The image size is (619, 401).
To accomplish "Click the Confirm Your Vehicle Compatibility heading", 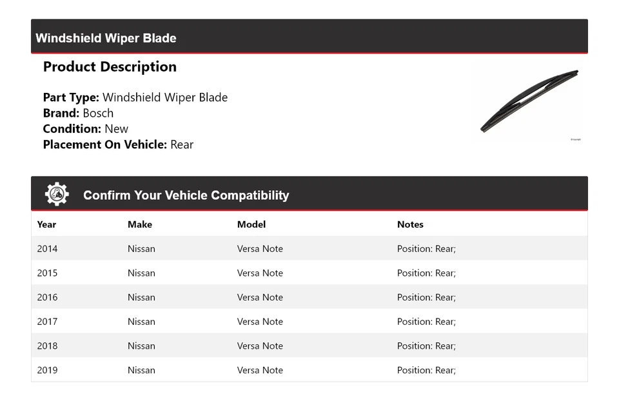I will pos(186,195).
